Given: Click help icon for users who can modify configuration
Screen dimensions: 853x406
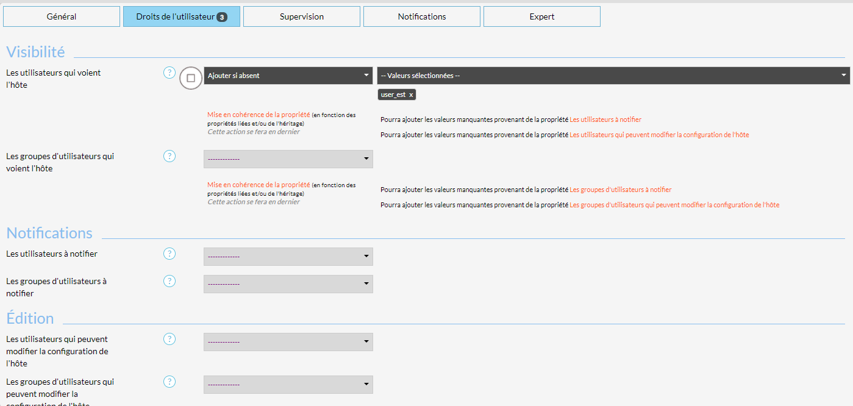Looking at the screenshot, I should click(170, 339).
